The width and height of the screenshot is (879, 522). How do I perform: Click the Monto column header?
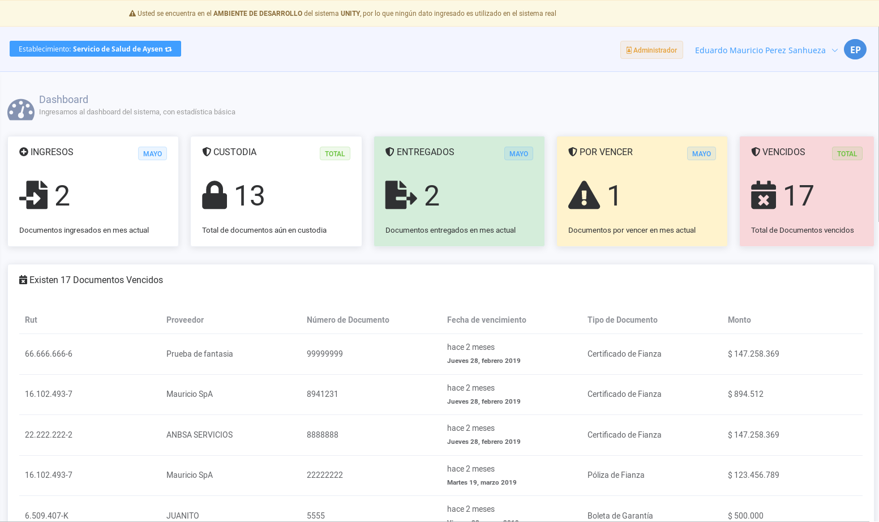(739, 320)
